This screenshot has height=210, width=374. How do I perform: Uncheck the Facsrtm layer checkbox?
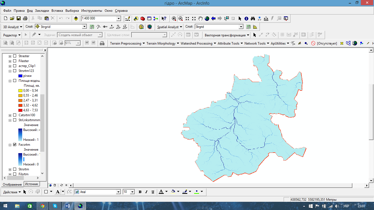pyautogui.click(x=15, y=145)
